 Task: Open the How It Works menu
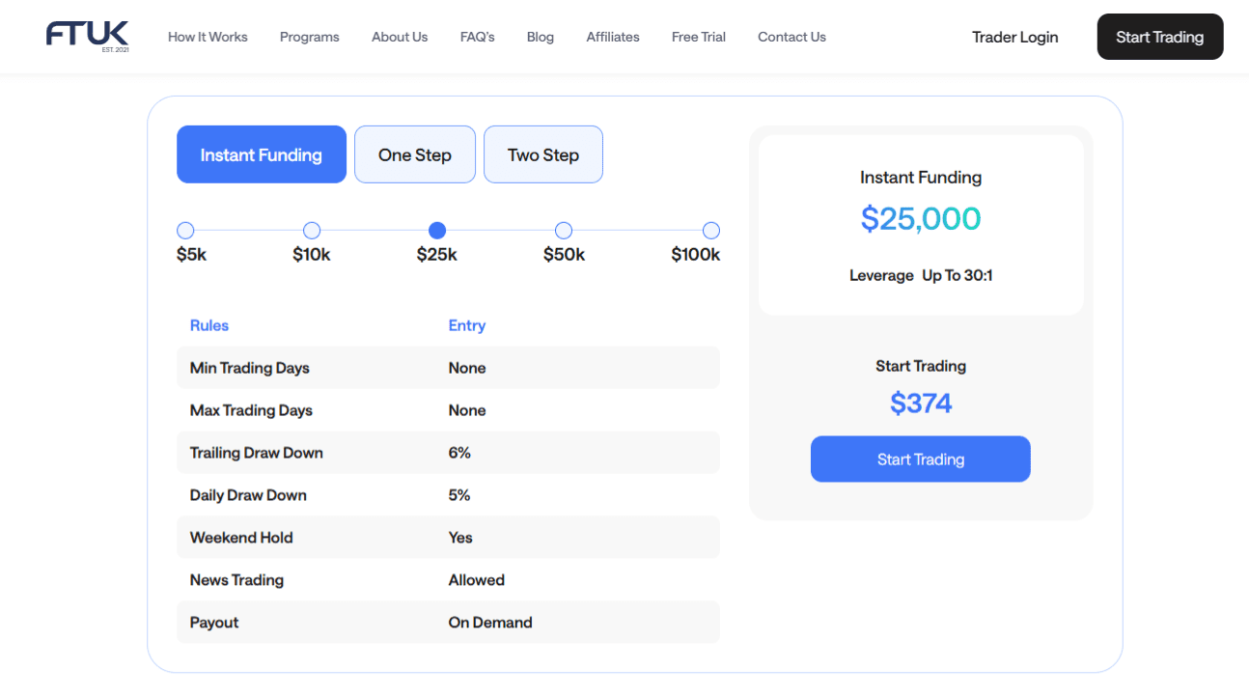click(208, 37)
